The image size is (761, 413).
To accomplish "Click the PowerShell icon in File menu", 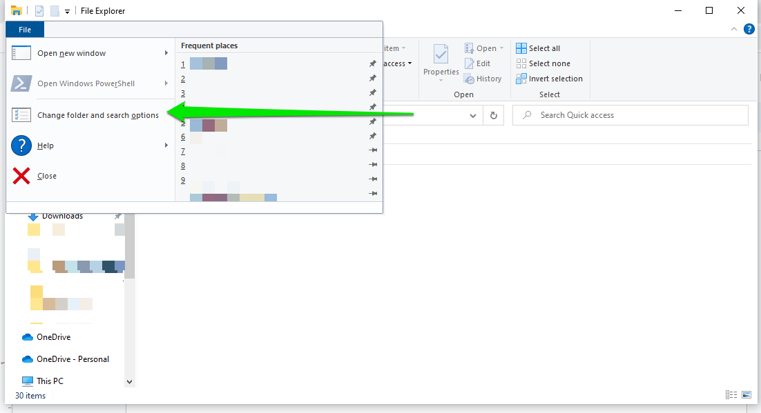I will pyautogui.click(x=21, y=83).
